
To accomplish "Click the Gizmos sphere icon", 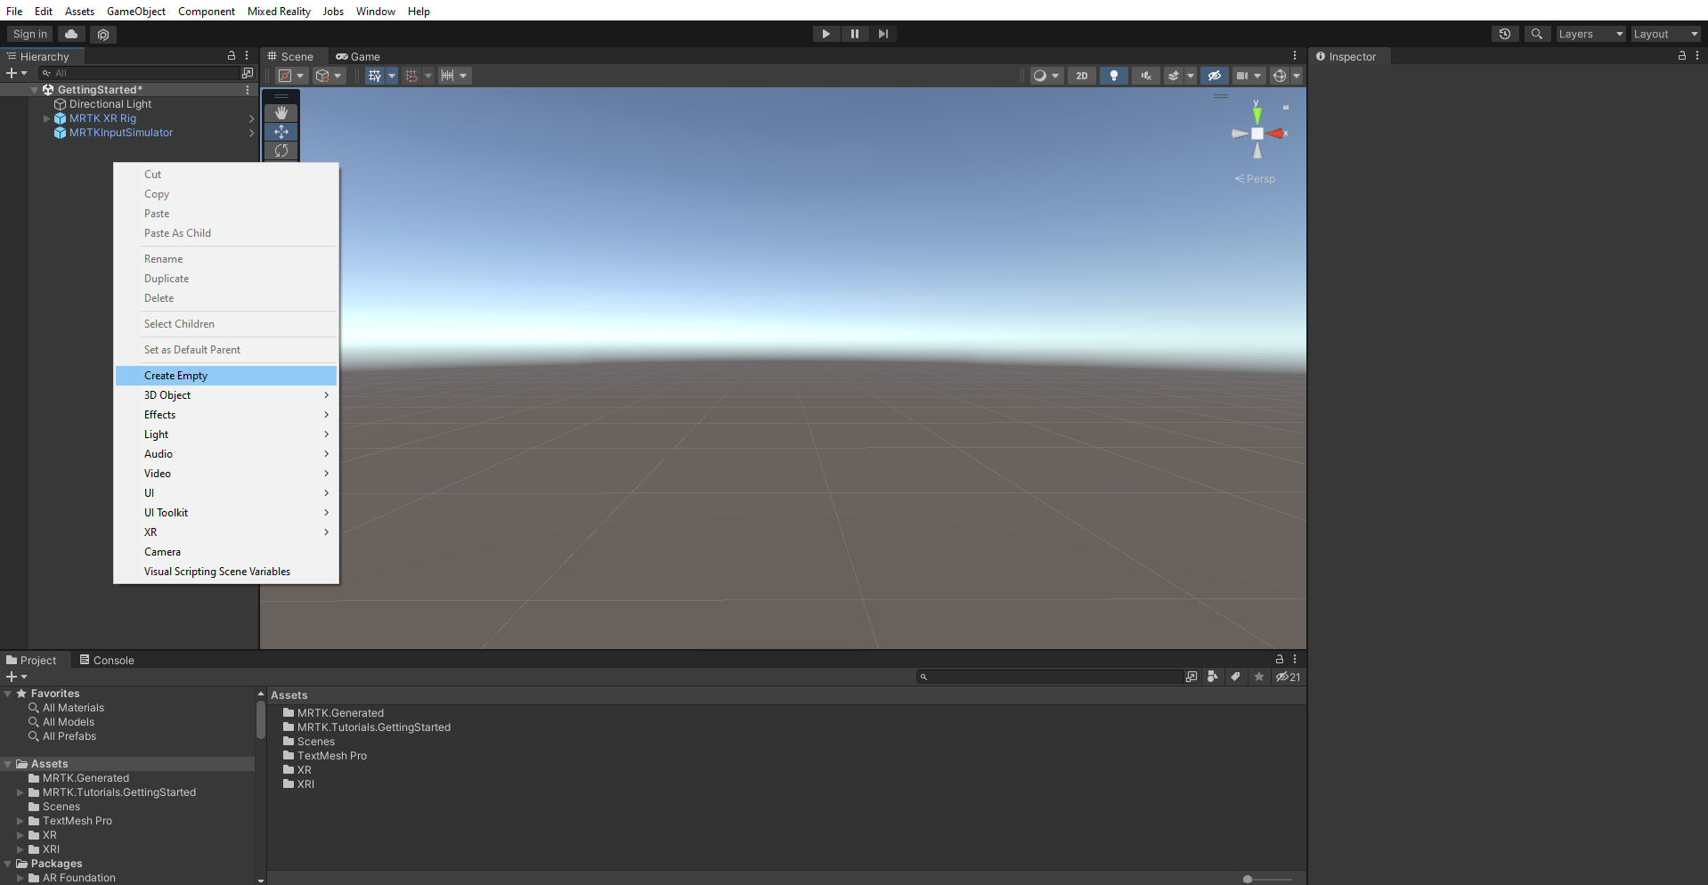I will coord(1280,76).
